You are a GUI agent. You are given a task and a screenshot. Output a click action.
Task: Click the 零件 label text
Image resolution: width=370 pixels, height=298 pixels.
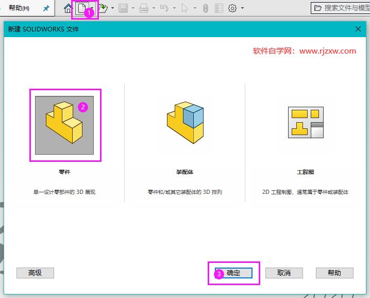pyautogui.click(x=64, y=172)
